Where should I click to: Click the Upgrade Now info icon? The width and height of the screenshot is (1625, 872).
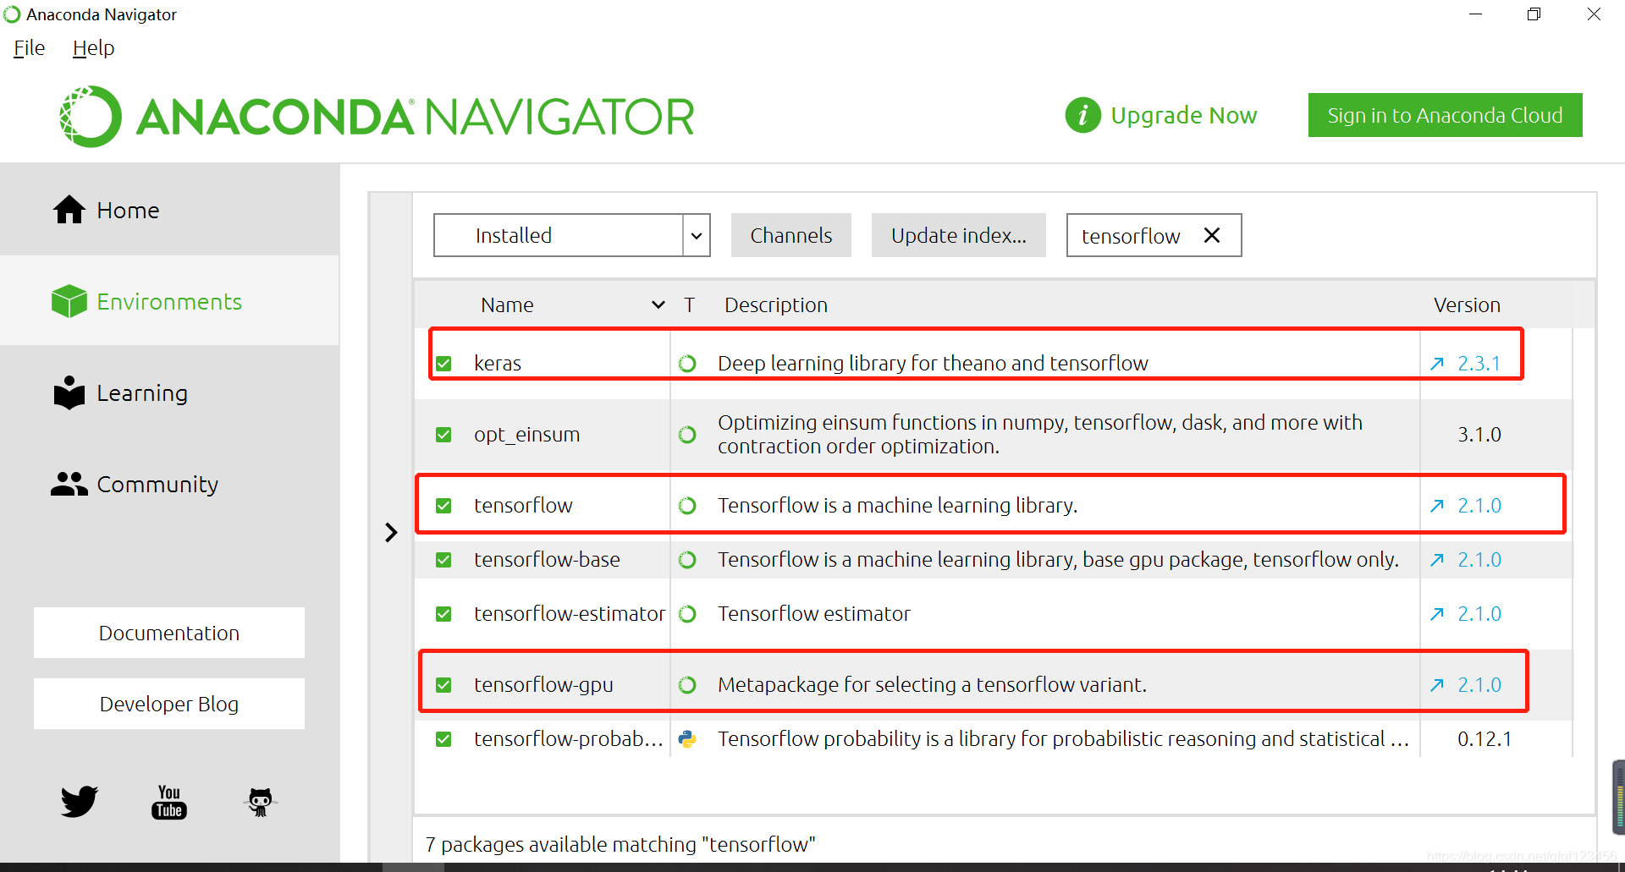[1082, 115]
